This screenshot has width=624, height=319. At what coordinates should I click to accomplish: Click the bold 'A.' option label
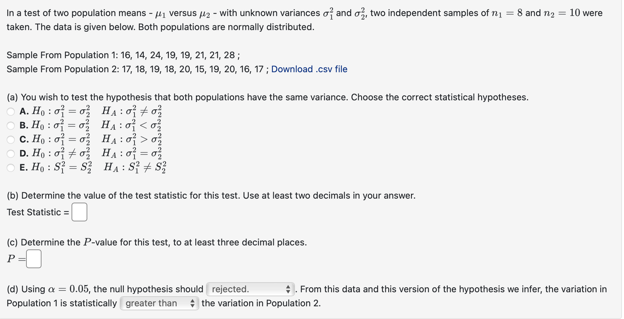coord(24,111)
